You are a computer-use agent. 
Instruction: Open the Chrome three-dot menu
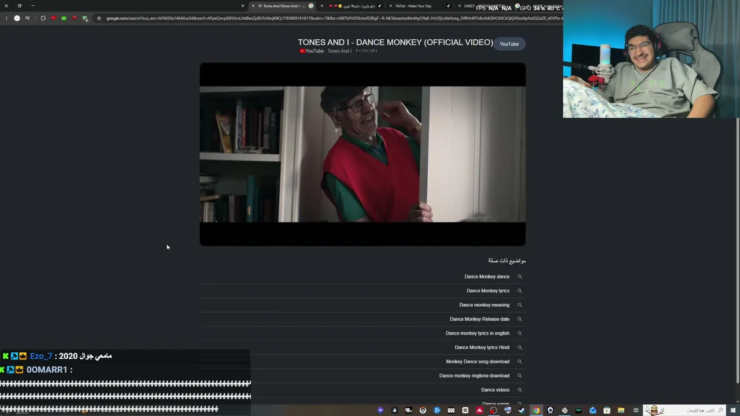point(6,18)
